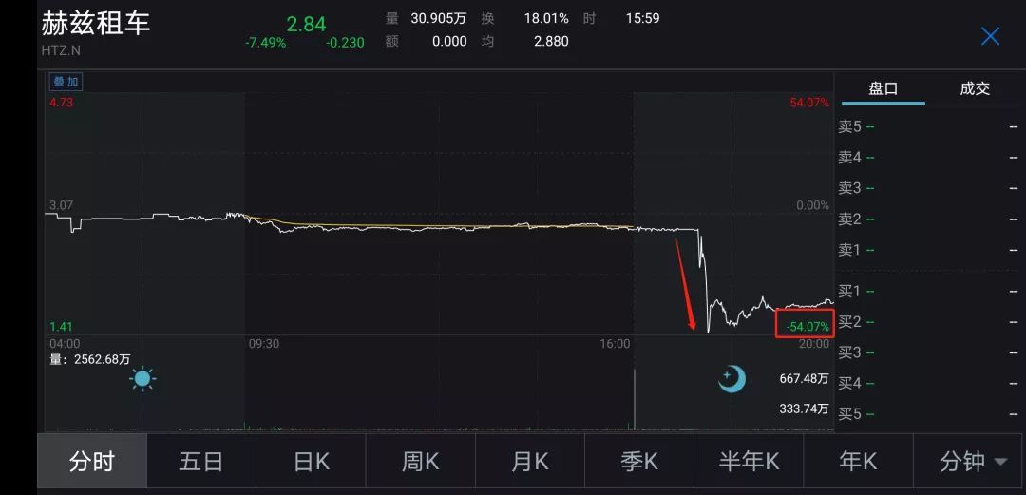Tap the sun pre-market session icon
The height and width of the screenshot is (495, 1026).
pyautogui.click(x=142, y=379)
